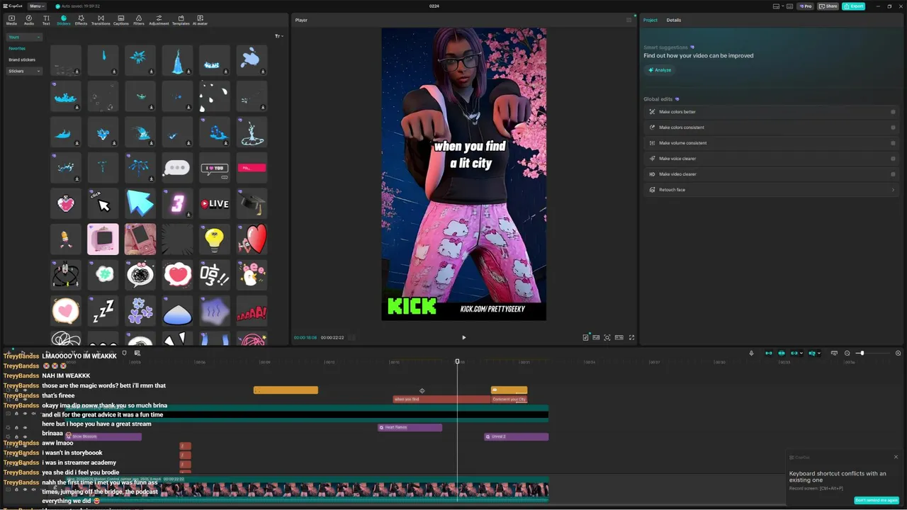Select the blue arrow cursor sticker

140,203
